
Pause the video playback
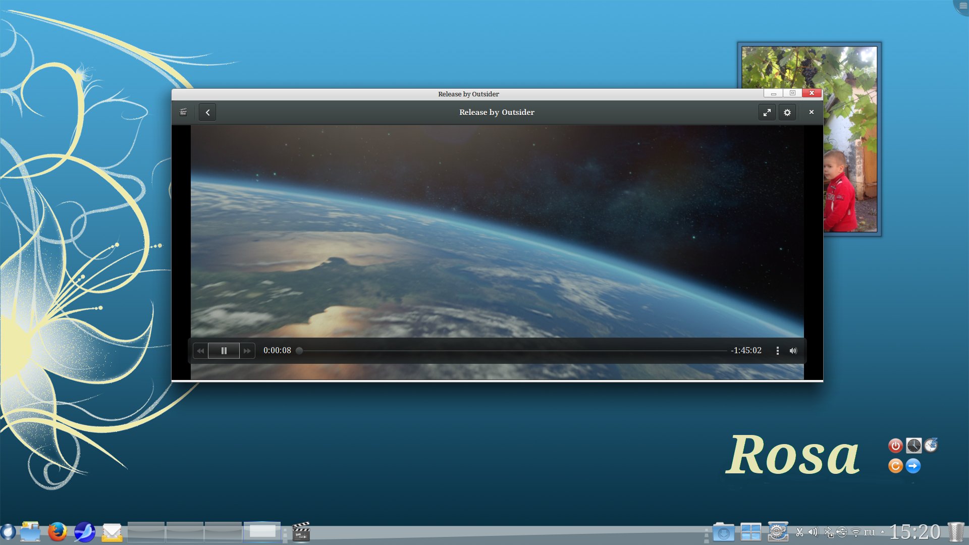[x=224, y=351]
